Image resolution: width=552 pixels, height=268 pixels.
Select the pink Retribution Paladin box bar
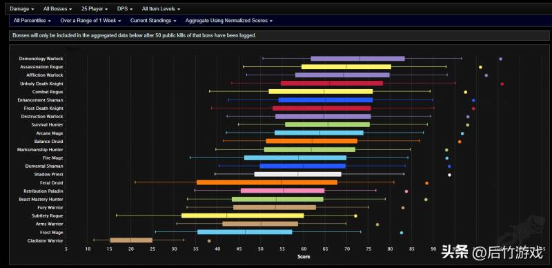point(282,191)
